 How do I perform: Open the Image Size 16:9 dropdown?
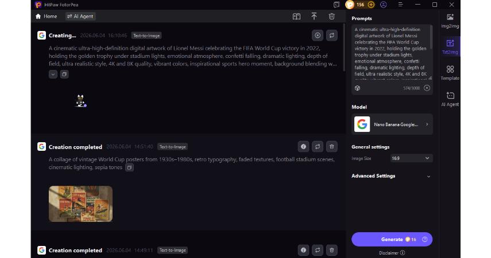[x=411, y=158]
